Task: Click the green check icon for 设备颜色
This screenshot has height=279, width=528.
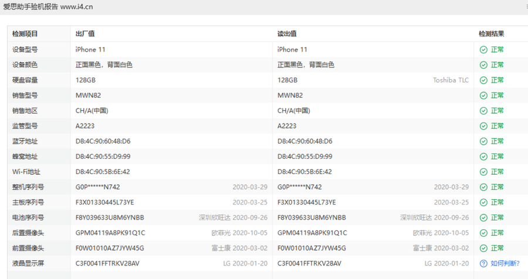Action: point(483,65)
